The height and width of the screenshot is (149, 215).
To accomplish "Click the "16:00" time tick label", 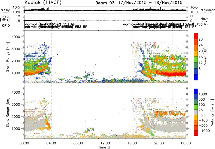I will point(132,143).
